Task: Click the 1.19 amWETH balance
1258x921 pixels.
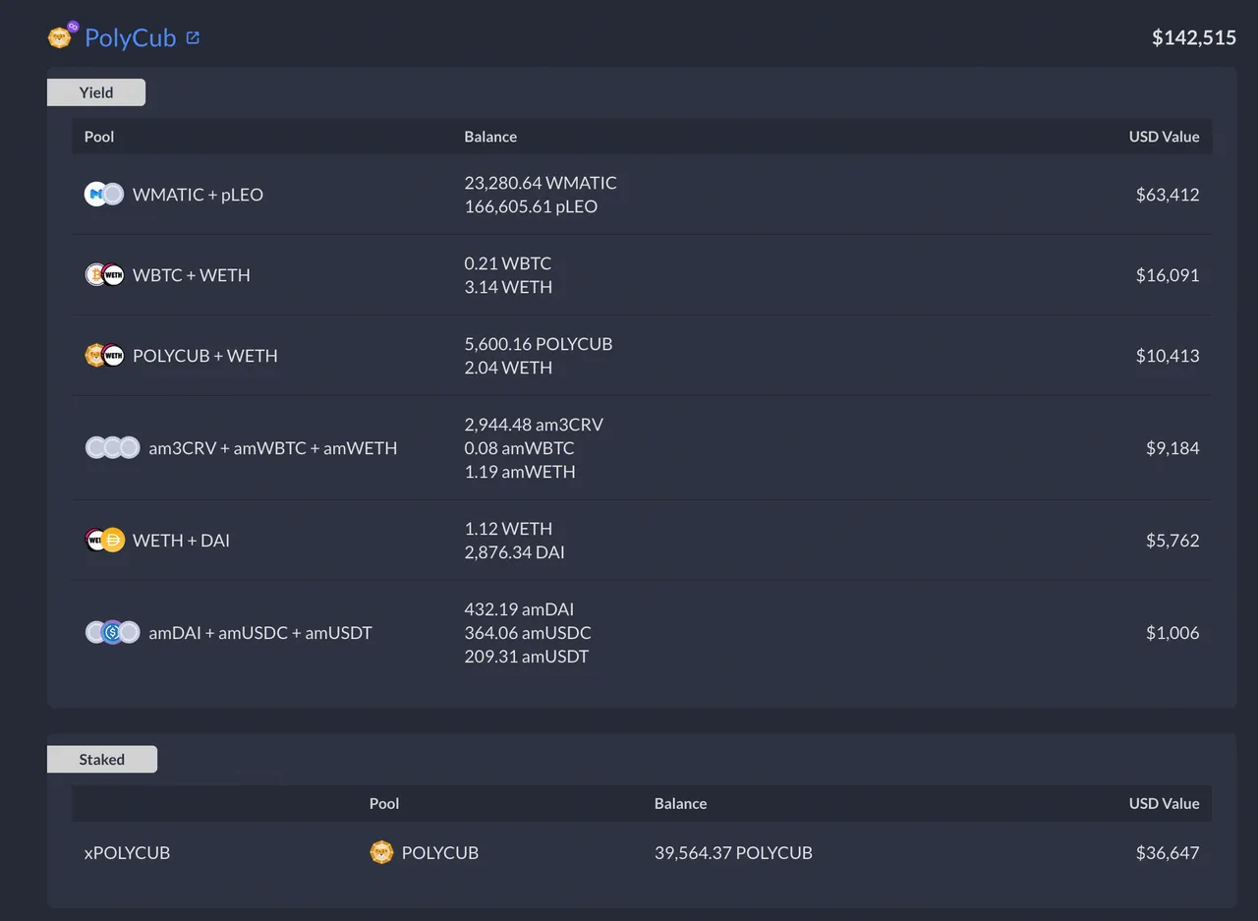Action: pos(520,472)
